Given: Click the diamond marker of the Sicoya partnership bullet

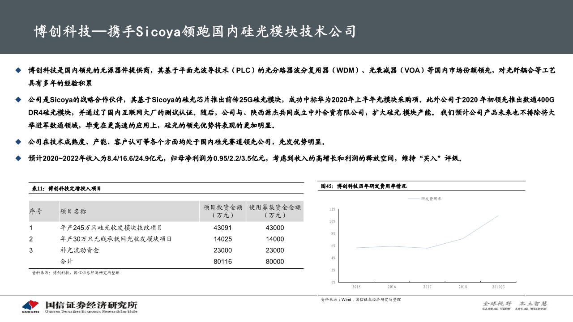Looking at the screenshot, I should pyautogui.click(x=18, y=98).
